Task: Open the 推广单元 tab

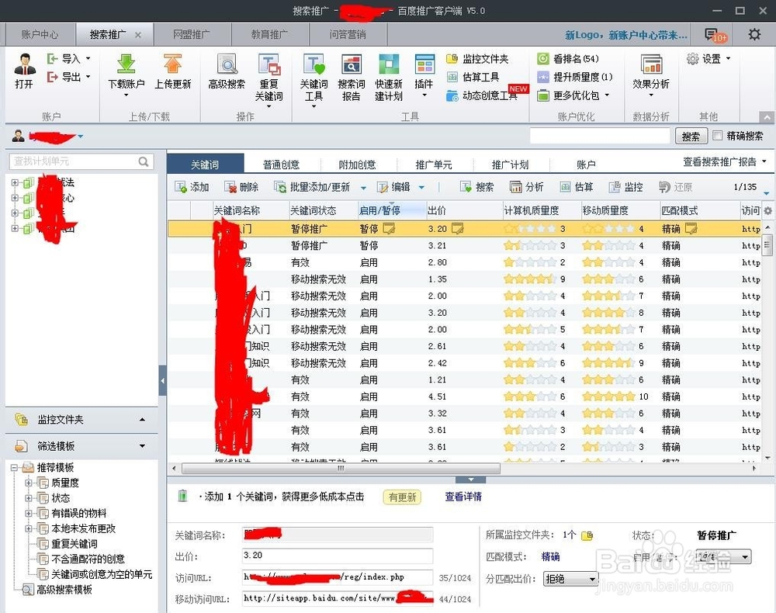Action: pos(434,165)
